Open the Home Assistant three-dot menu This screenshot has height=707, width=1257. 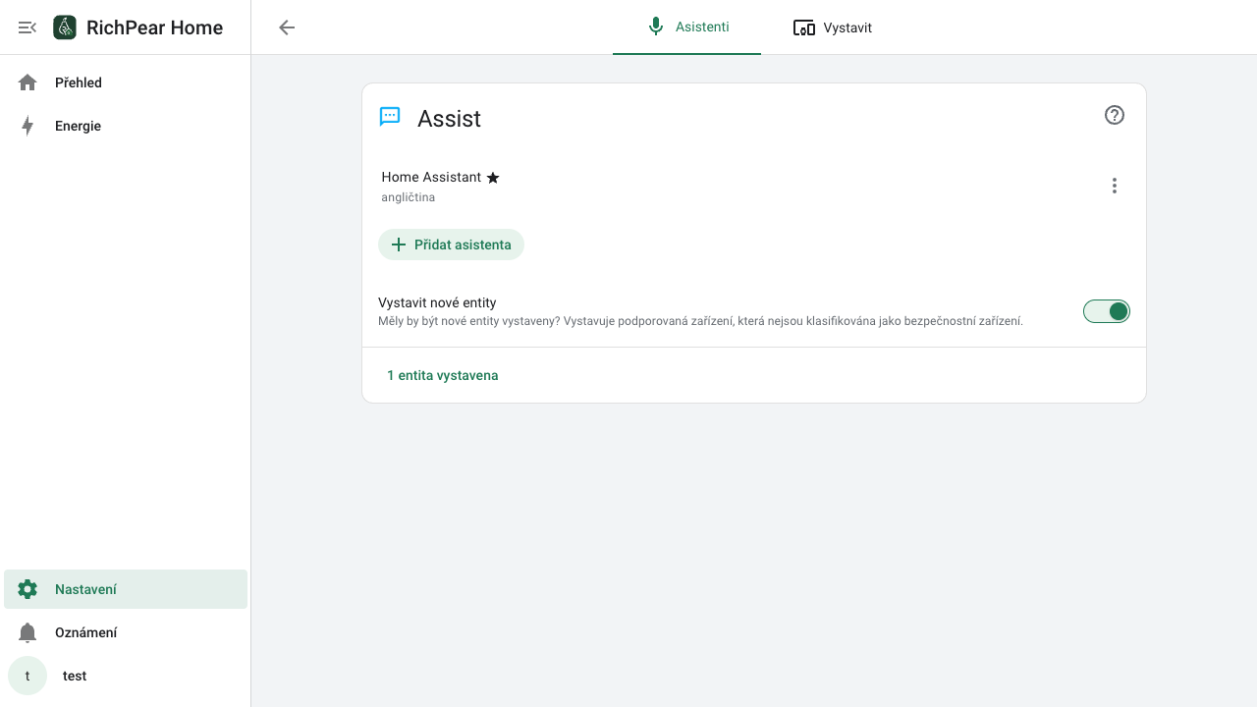click(1115, 186)
